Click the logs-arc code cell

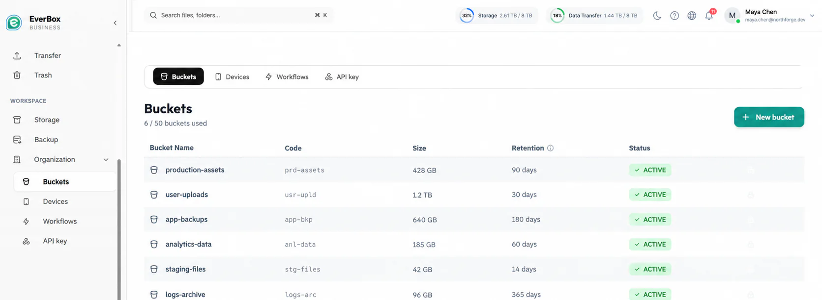coord(301,295)
